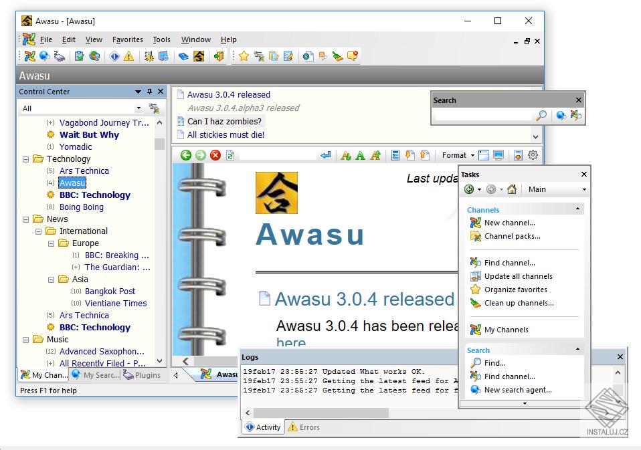
Task: Open 'Can I haz zombies?' article
Action: (224, 121)
